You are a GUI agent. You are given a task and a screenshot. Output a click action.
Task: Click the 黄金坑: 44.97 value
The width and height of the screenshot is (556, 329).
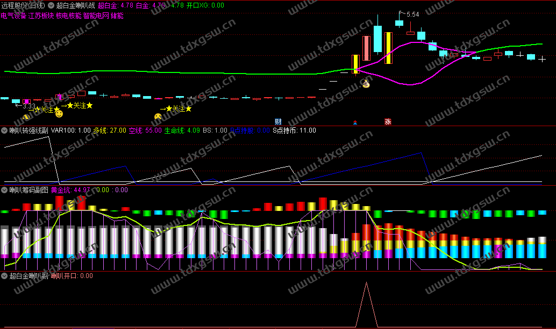[70, 189]
